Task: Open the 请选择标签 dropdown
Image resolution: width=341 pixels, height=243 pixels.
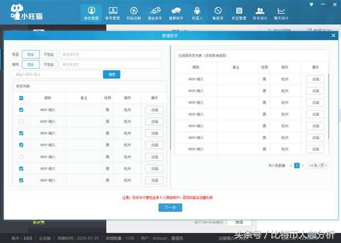Action: (x=110, y=55)
